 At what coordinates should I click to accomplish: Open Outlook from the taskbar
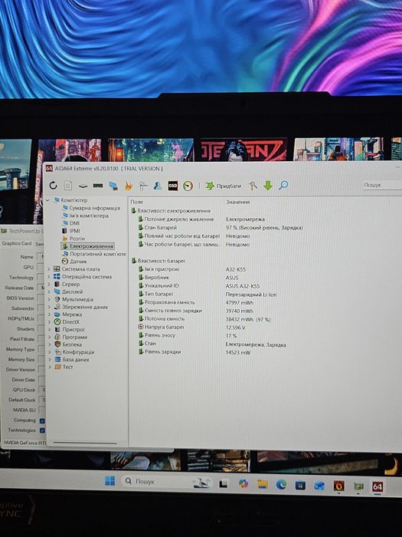coord(319,486)
